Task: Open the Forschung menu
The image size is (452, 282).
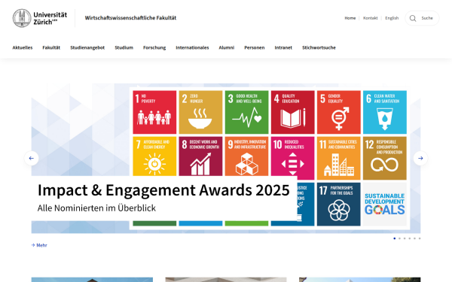Action: point(154,48)
